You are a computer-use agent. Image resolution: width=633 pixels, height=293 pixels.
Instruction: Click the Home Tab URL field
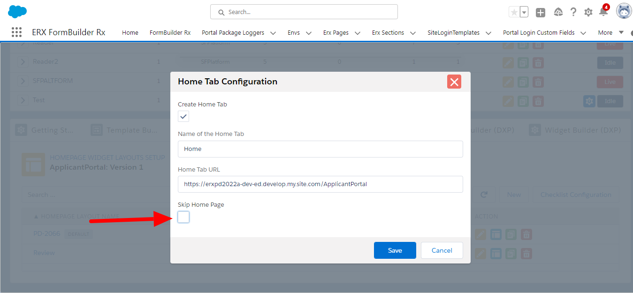tap(320, 184)
